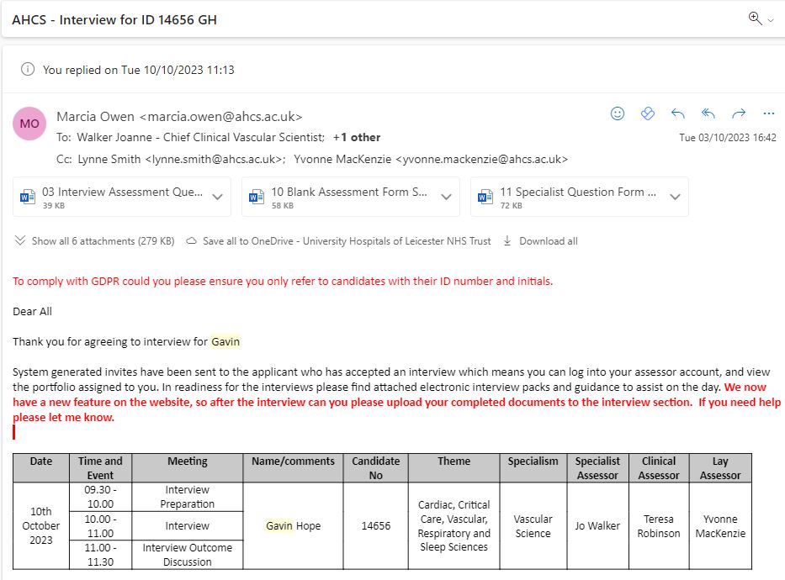Click the Reply all icon

pos(708,113)
